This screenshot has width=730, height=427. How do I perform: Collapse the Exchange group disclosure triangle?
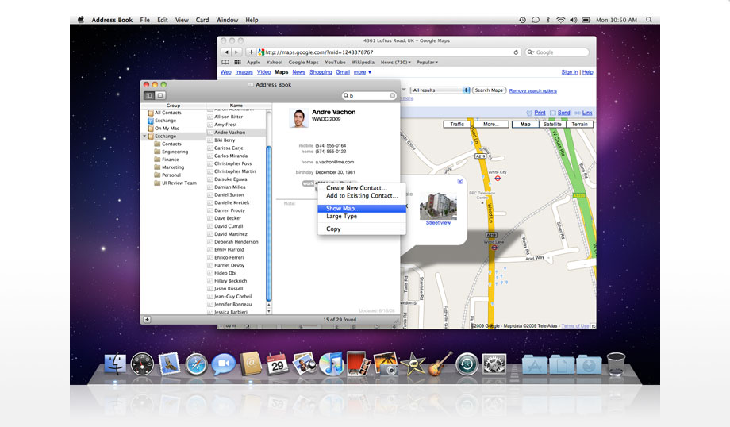(145, 137)
